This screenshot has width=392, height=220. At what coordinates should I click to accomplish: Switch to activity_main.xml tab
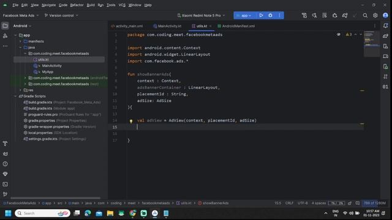coord(127,26)
